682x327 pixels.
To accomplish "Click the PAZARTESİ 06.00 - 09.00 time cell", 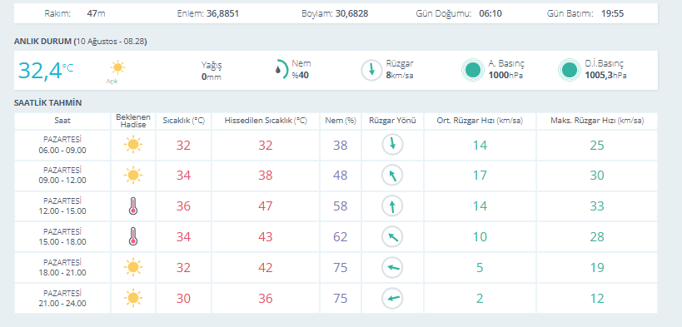I will [62, 145].
